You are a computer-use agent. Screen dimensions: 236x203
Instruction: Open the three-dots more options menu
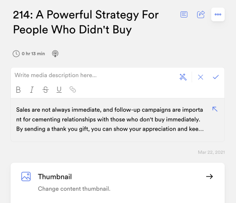pyautogui.click(x=218, y=14)
